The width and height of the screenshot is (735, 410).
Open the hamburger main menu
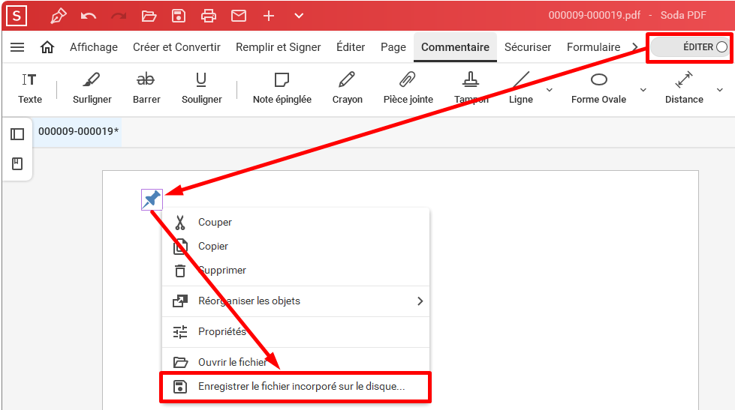17,47
